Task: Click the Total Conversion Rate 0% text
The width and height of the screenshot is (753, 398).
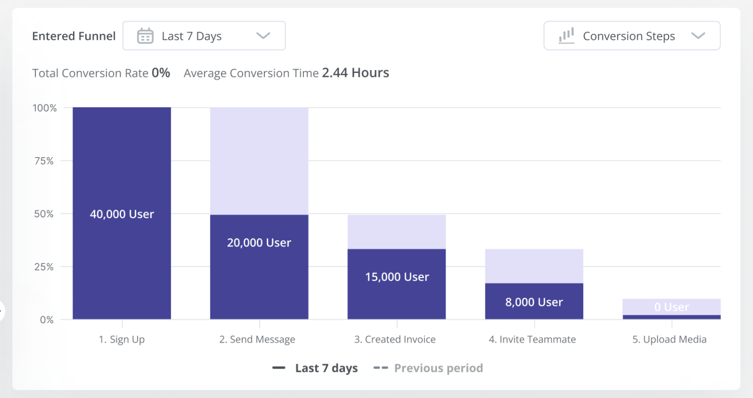Action: (x=101, y=72)
